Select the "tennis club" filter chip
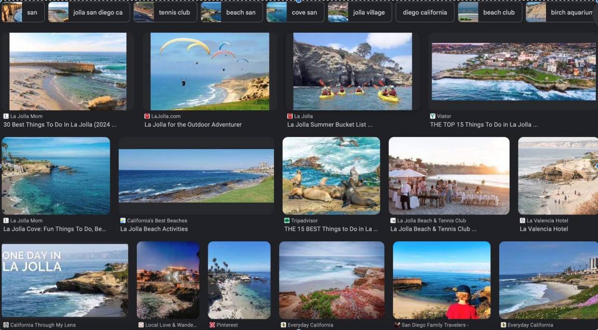The height and width of the screenshot is (330, 598). click(166, 12)
